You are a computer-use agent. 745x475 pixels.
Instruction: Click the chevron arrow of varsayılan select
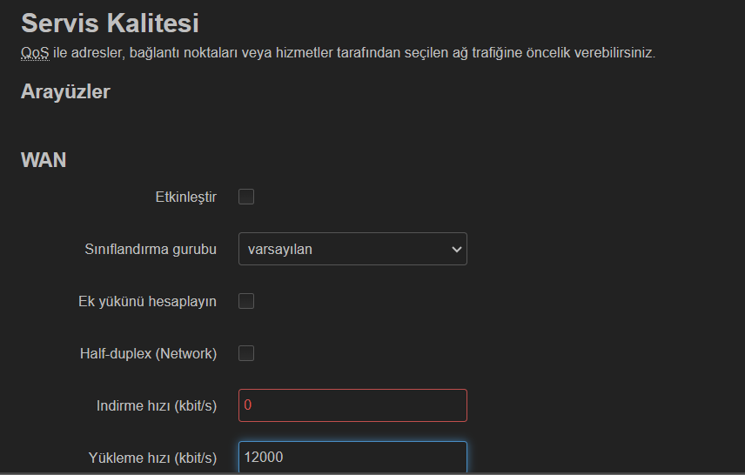[x=457, y=249]
